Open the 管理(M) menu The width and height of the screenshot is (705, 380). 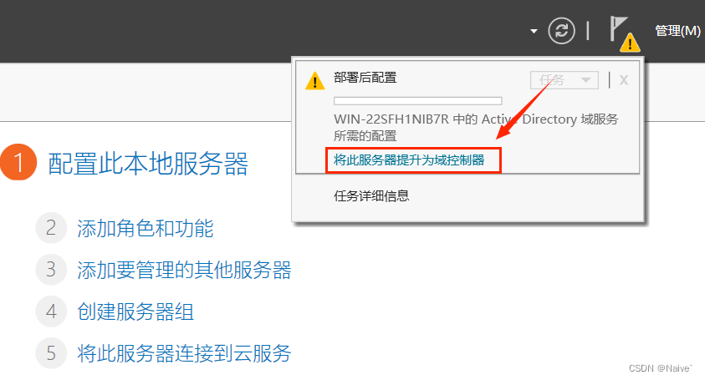click(x=677, y=31)
